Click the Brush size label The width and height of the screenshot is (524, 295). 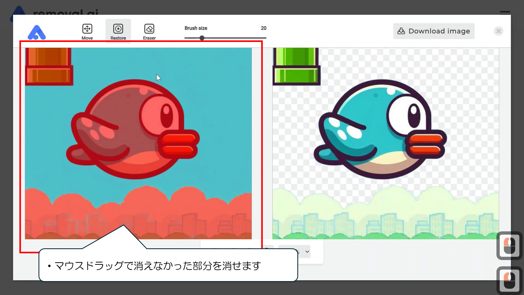pos(196,28)
